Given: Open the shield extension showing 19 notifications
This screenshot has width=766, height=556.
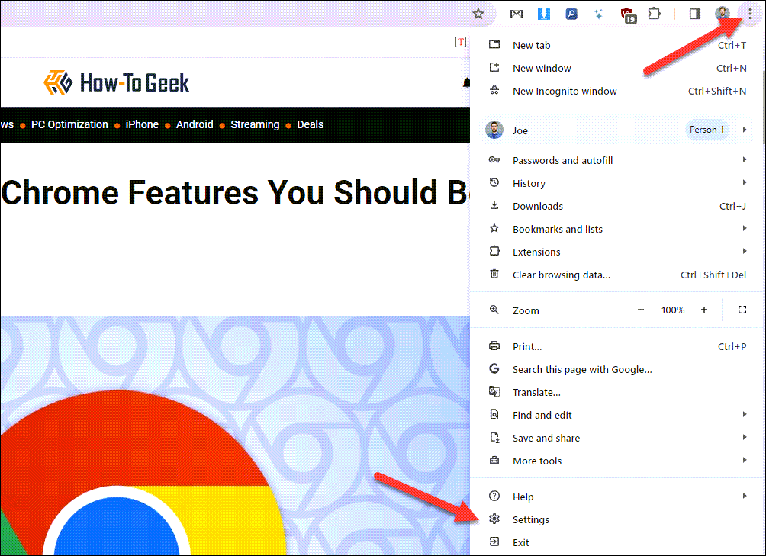Looking at the screenshot, I should (x=626, y=14).
